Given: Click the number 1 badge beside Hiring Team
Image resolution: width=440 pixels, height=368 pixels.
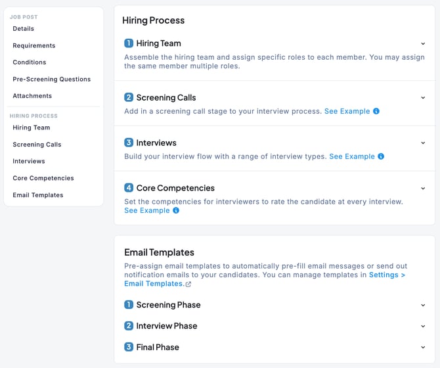Looking at the screenshot, I should coord(129,43).
